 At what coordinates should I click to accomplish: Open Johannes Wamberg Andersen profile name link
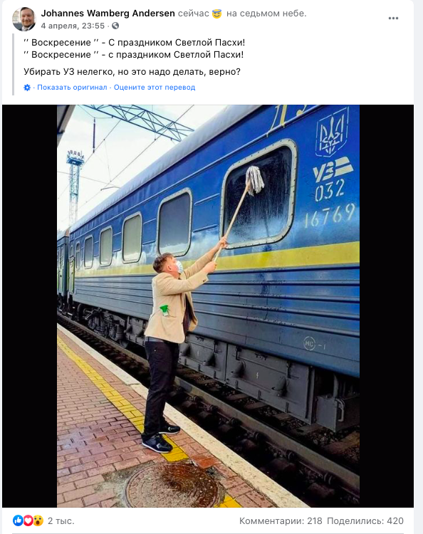point(108,14)
